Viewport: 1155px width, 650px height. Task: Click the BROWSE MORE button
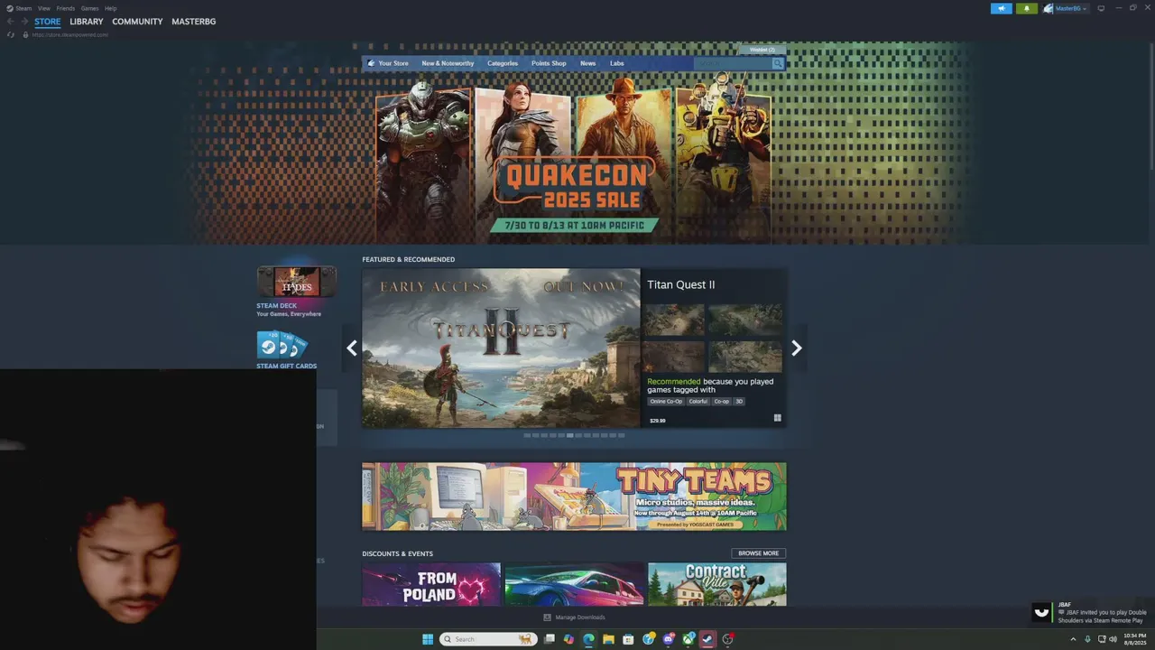click(x=758, y=553)
